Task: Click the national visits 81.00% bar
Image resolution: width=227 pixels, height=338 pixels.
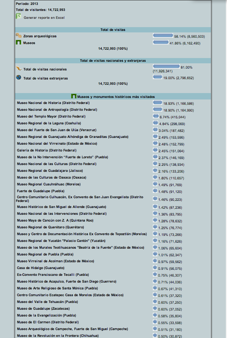Action: tap(166, 66)
